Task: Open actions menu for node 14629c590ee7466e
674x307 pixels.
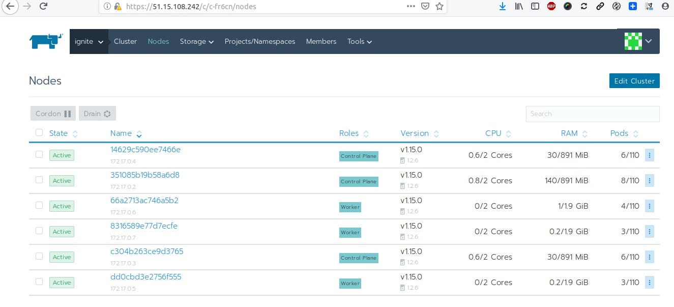Action: (650, 155)
